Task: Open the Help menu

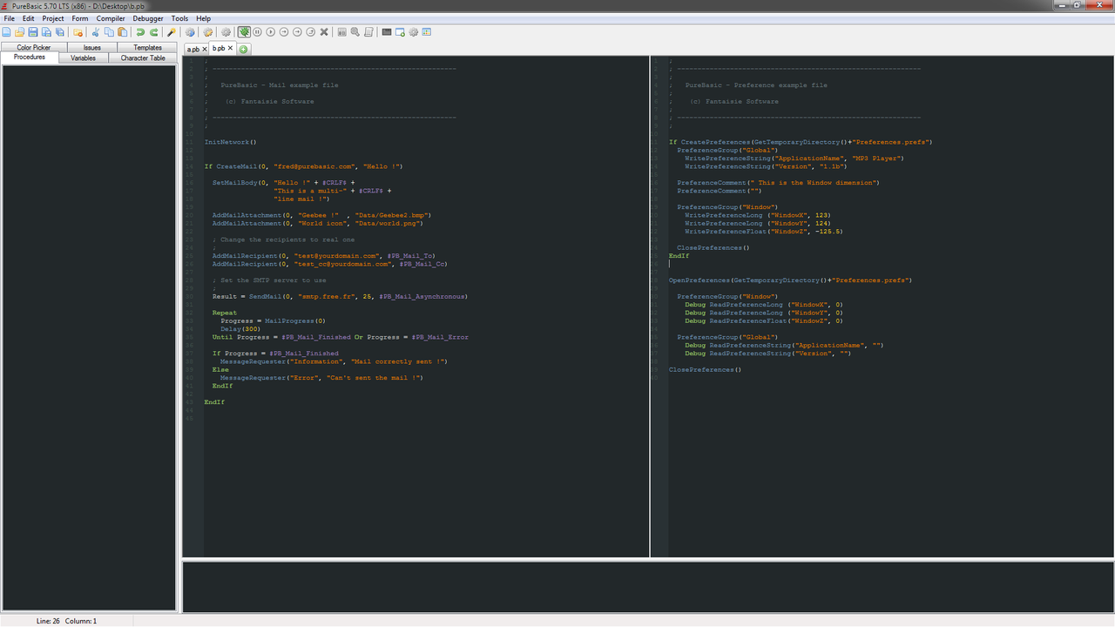Action: coord(203,18)
